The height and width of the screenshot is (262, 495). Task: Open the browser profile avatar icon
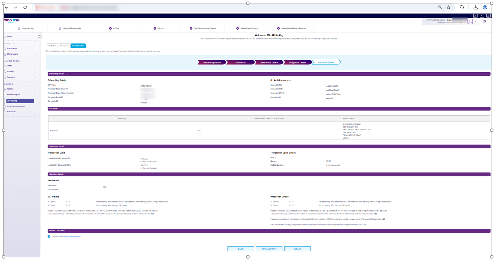[x=485, y=7]
